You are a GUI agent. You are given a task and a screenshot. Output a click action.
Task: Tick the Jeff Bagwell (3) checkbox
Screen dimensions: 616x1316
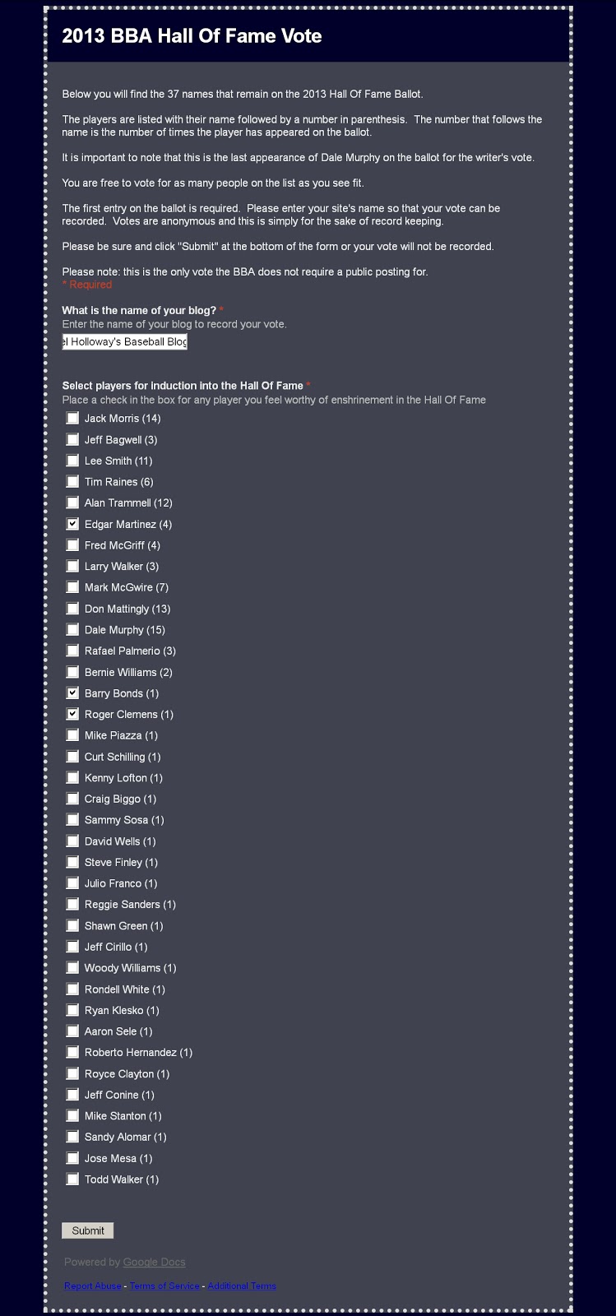tap(72, 439)
